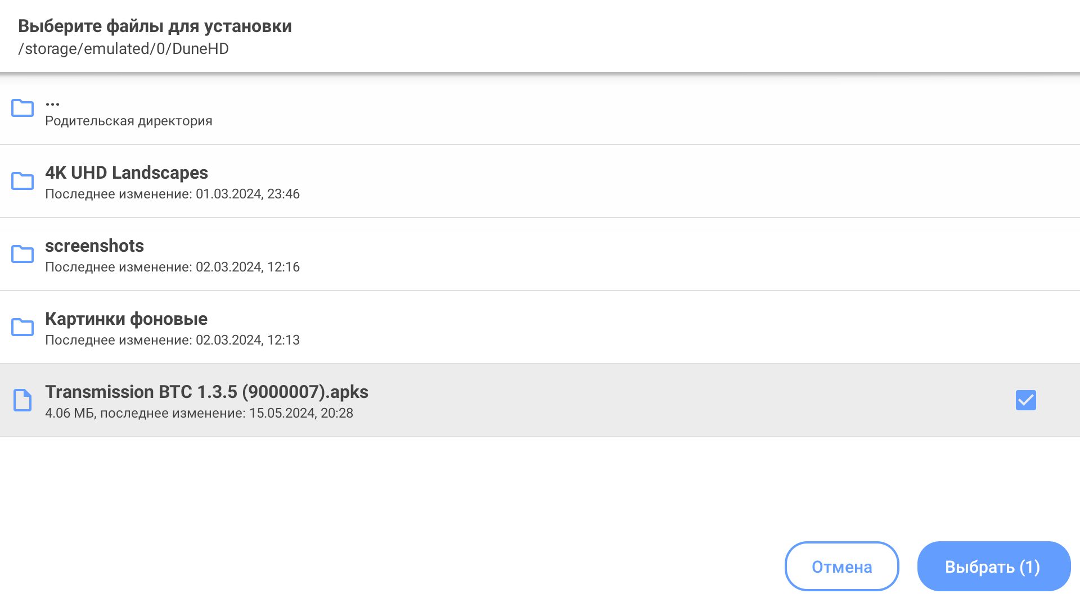Click the parent directory folder icon
The image size is (1080, 607).
22,108
